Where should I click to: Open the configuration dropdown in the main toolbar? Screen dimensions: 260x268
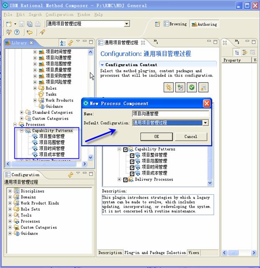point(127,24)
